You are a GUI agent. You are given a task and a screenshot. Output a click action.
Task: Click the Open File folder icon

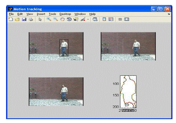click(x=17, y=19)
